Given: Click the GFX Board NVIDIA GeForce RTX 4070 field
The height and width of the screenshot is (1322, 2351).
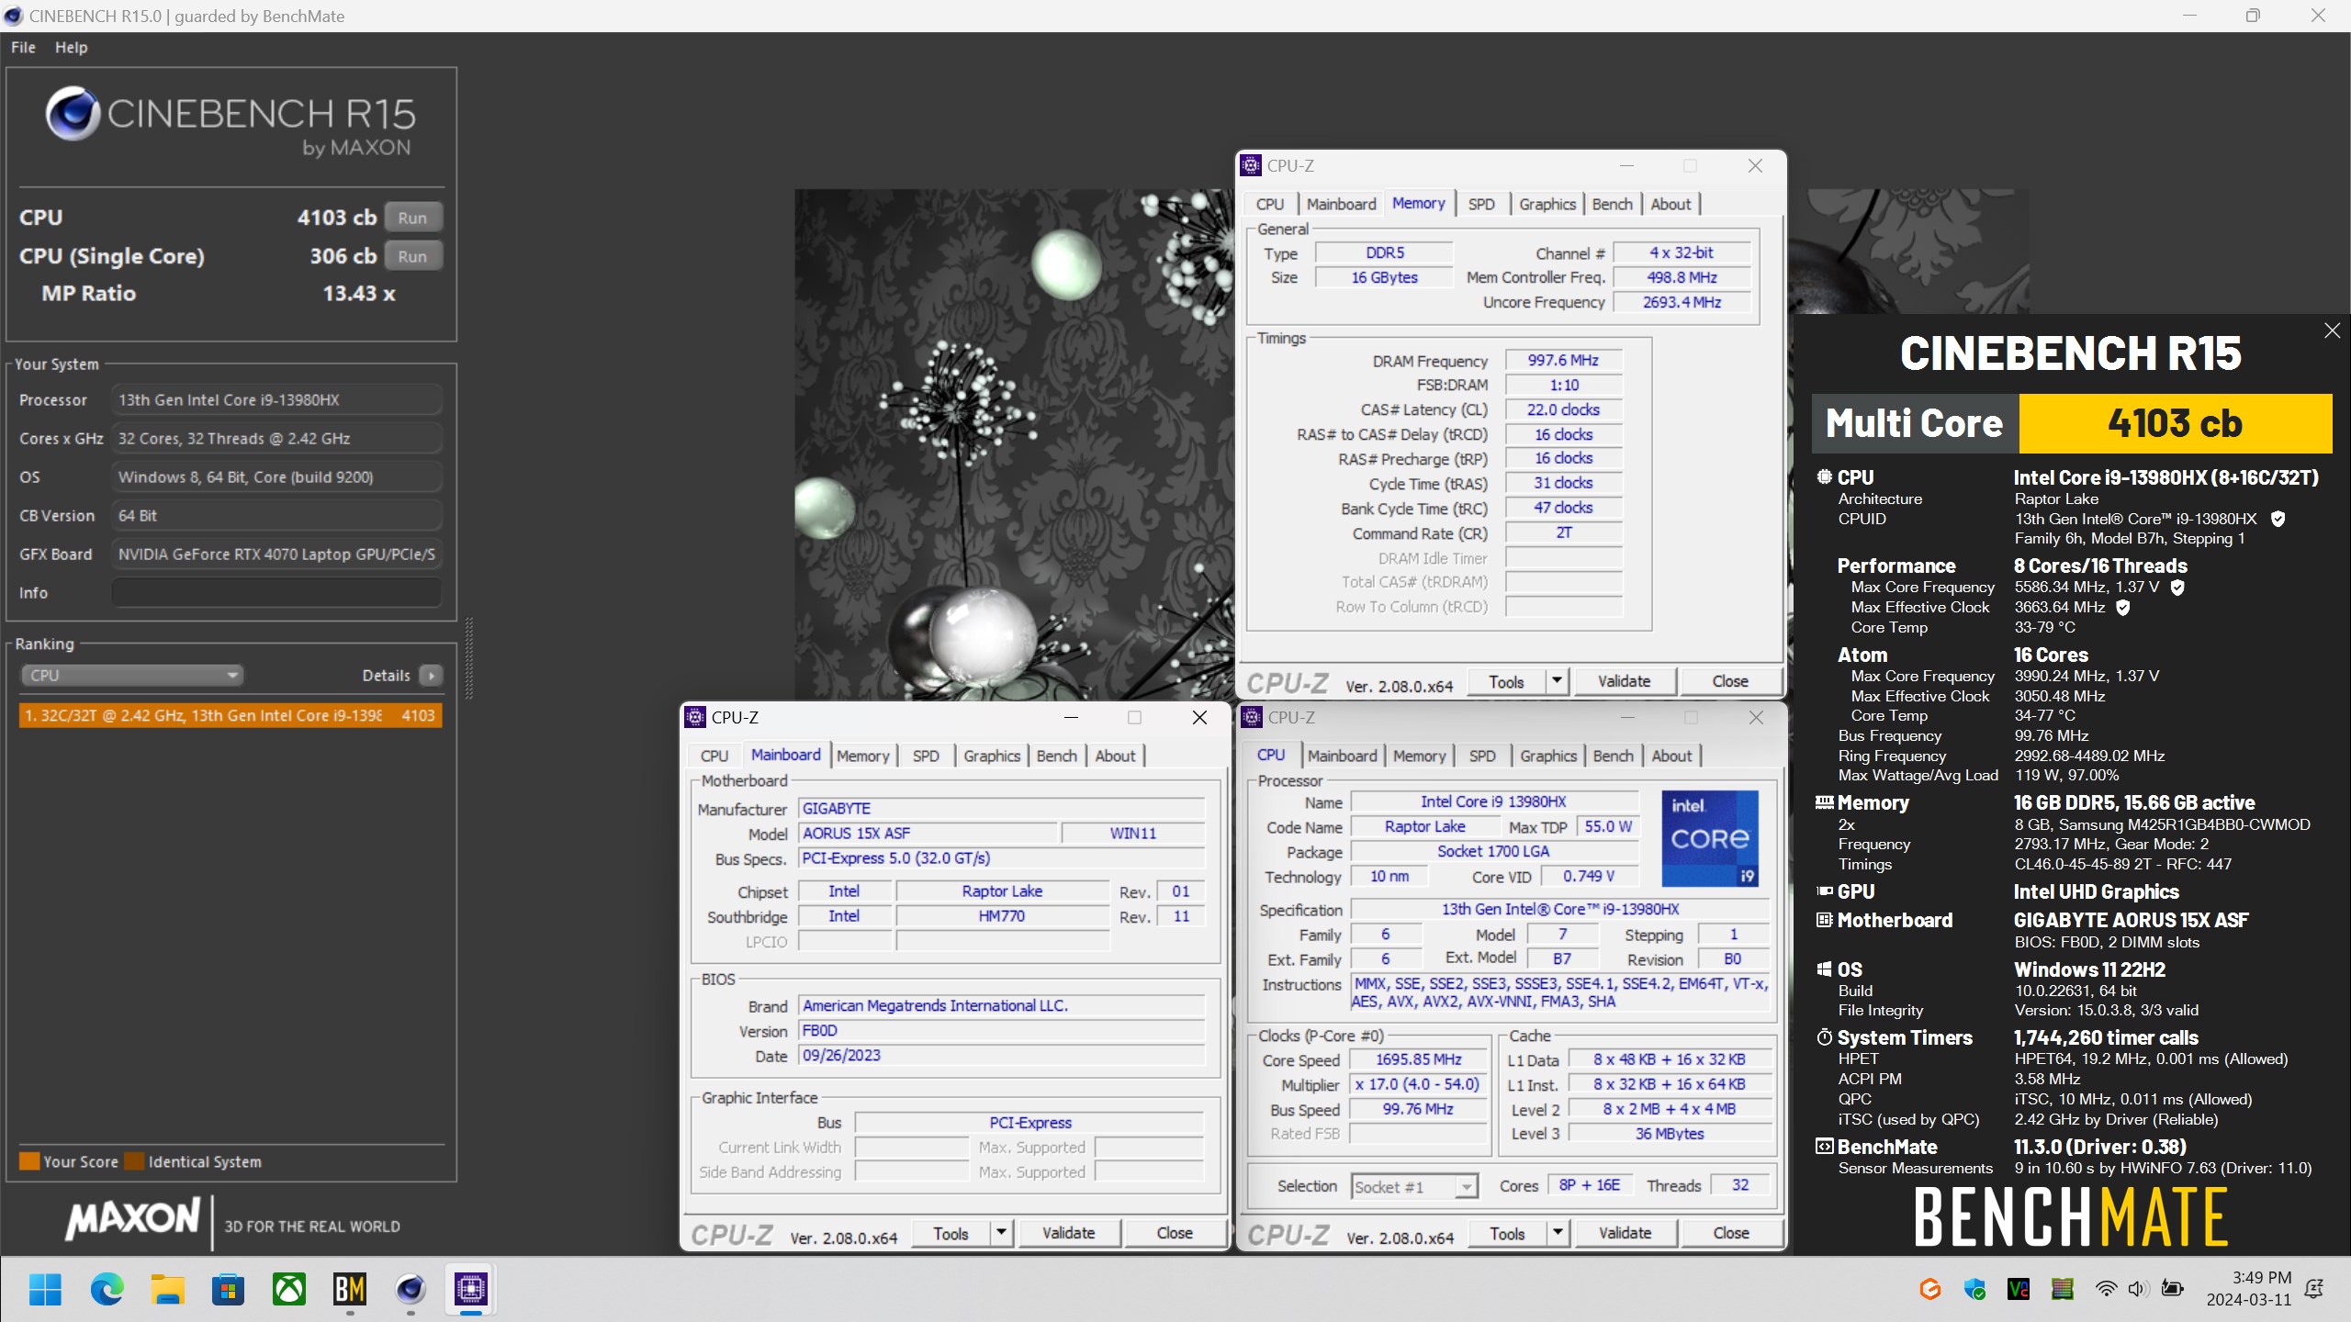Looking at the screenshot, I should click(276, 555).
